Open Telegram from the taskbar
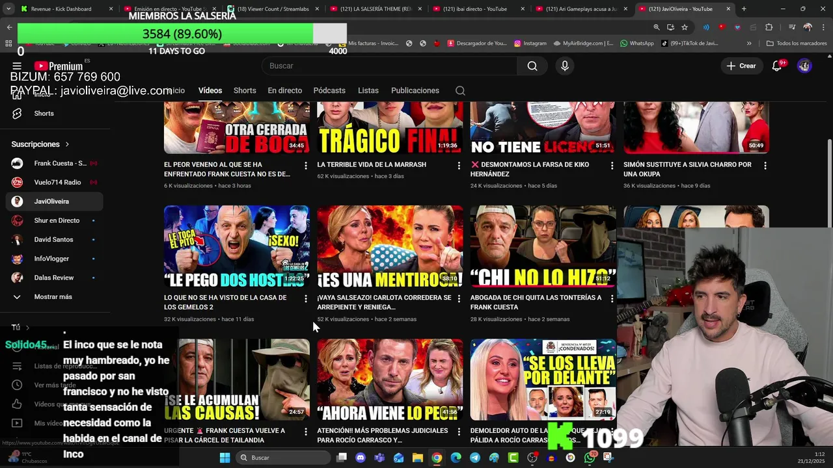This screenshot has height=468, width=833. 475,458
